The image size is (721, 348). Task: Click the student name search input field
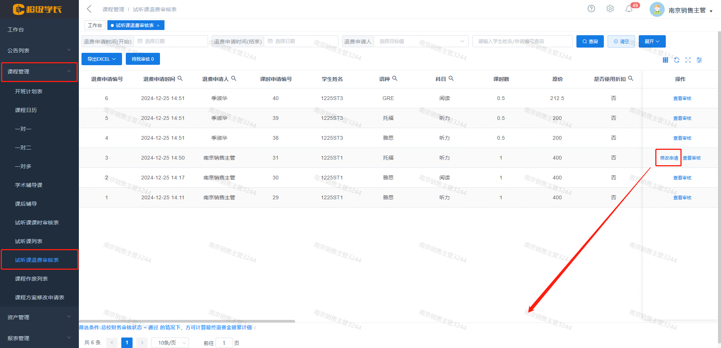(522, 41)
